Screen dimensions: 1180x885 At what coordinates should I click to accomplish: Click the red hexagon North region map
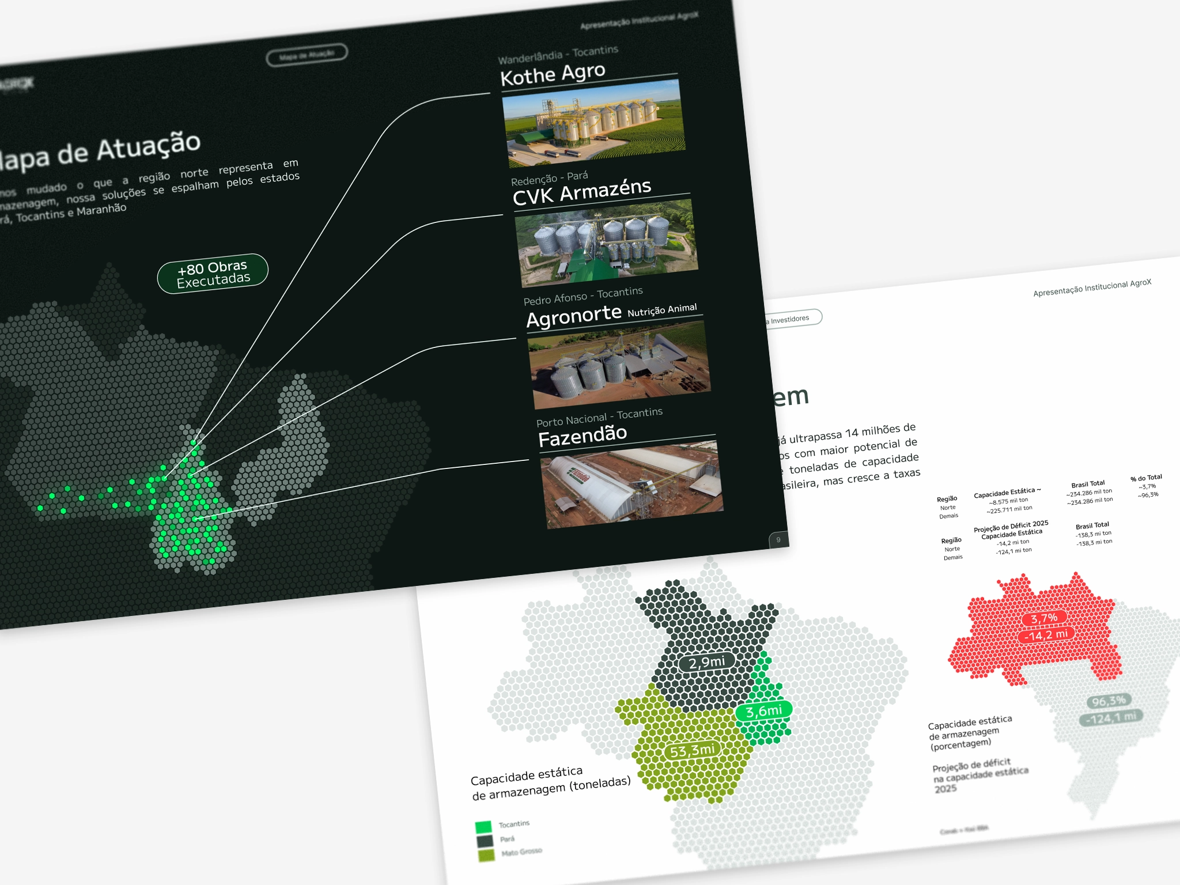[x=1034, y=629]
